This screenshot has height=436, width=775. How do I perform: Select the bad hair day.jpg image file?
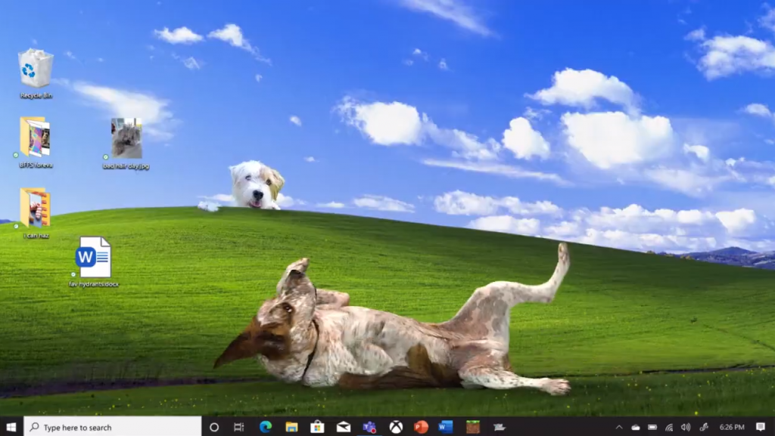[x=126, y=143]
